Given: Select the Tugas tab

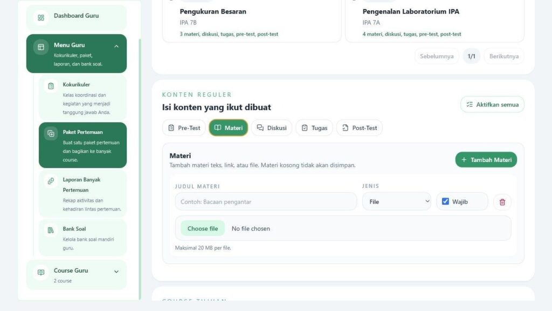Looking at the screenshot, I should pos(314,127).
